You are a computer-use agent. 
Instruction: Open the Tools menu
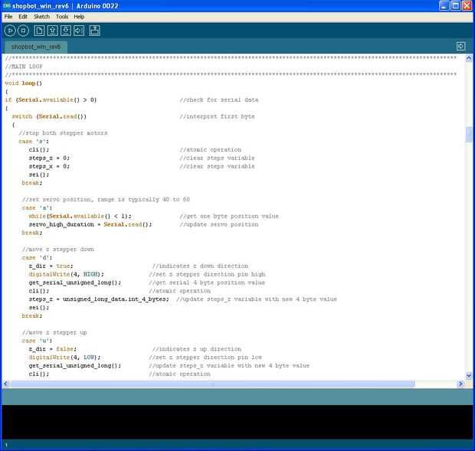(x=62, y=17)
